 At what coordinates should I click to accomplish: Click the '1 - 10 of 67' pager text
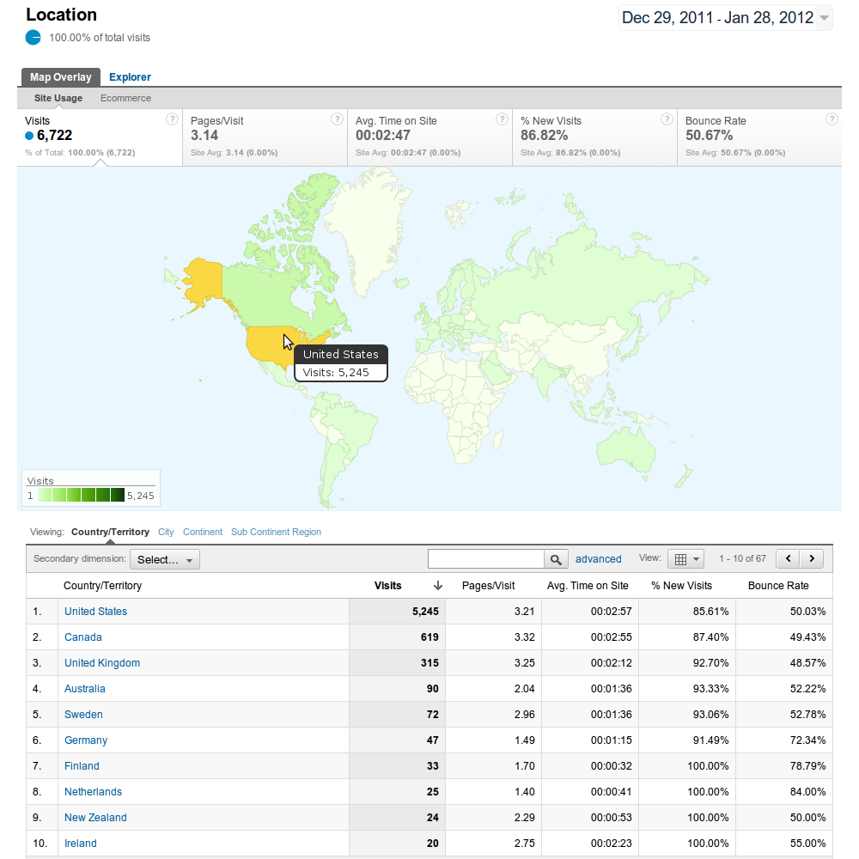click(x=742, y=558)
